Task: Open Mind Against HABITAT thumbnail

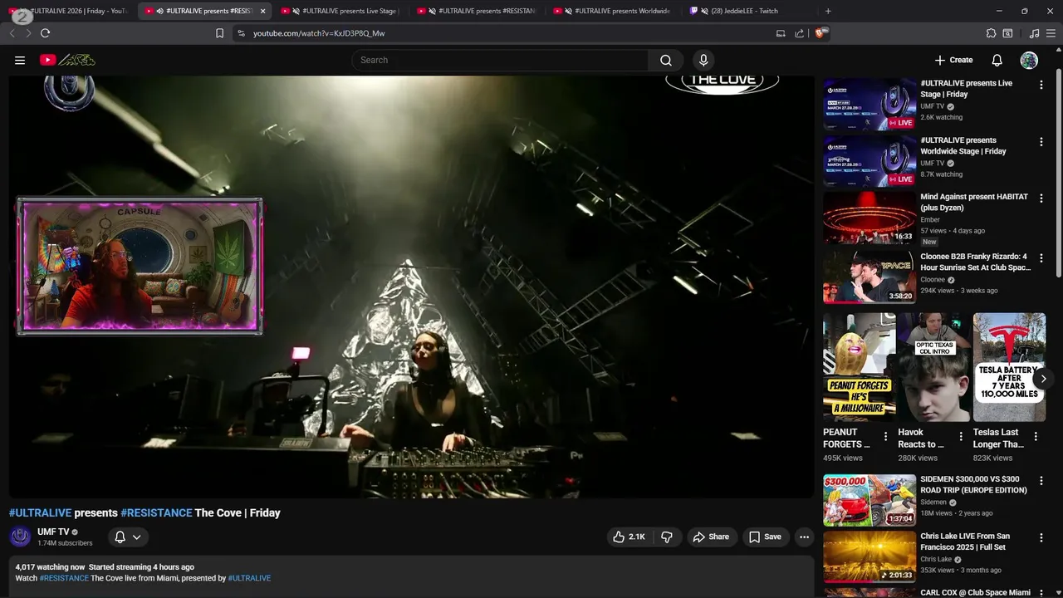Action: (x=870, y=218)
